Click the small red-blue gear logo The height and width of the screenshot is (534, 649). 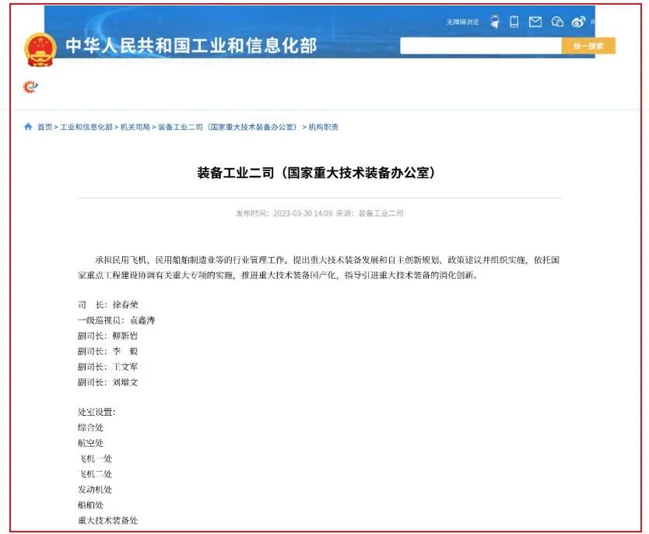click(x=30, y=86)
